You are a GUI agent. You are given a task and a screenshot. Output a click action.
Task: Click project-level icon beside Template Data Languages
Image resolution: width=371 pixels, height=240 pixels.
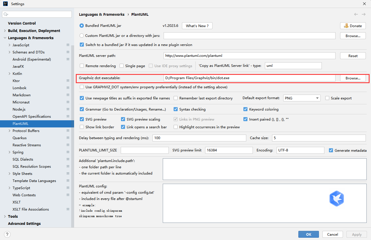(68, 181)
